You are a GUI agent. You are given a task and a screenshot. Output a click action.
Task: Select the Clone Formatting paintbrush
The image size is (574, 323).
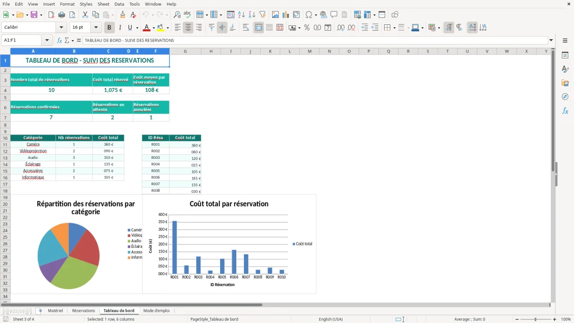(123, 15)
